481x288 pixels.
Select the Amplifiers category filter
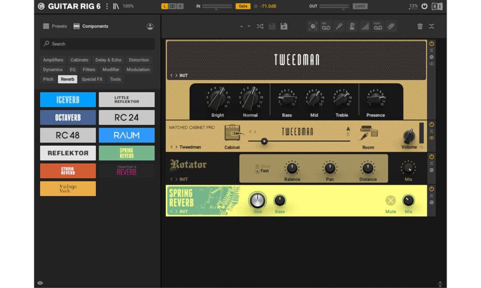[53, 60]
